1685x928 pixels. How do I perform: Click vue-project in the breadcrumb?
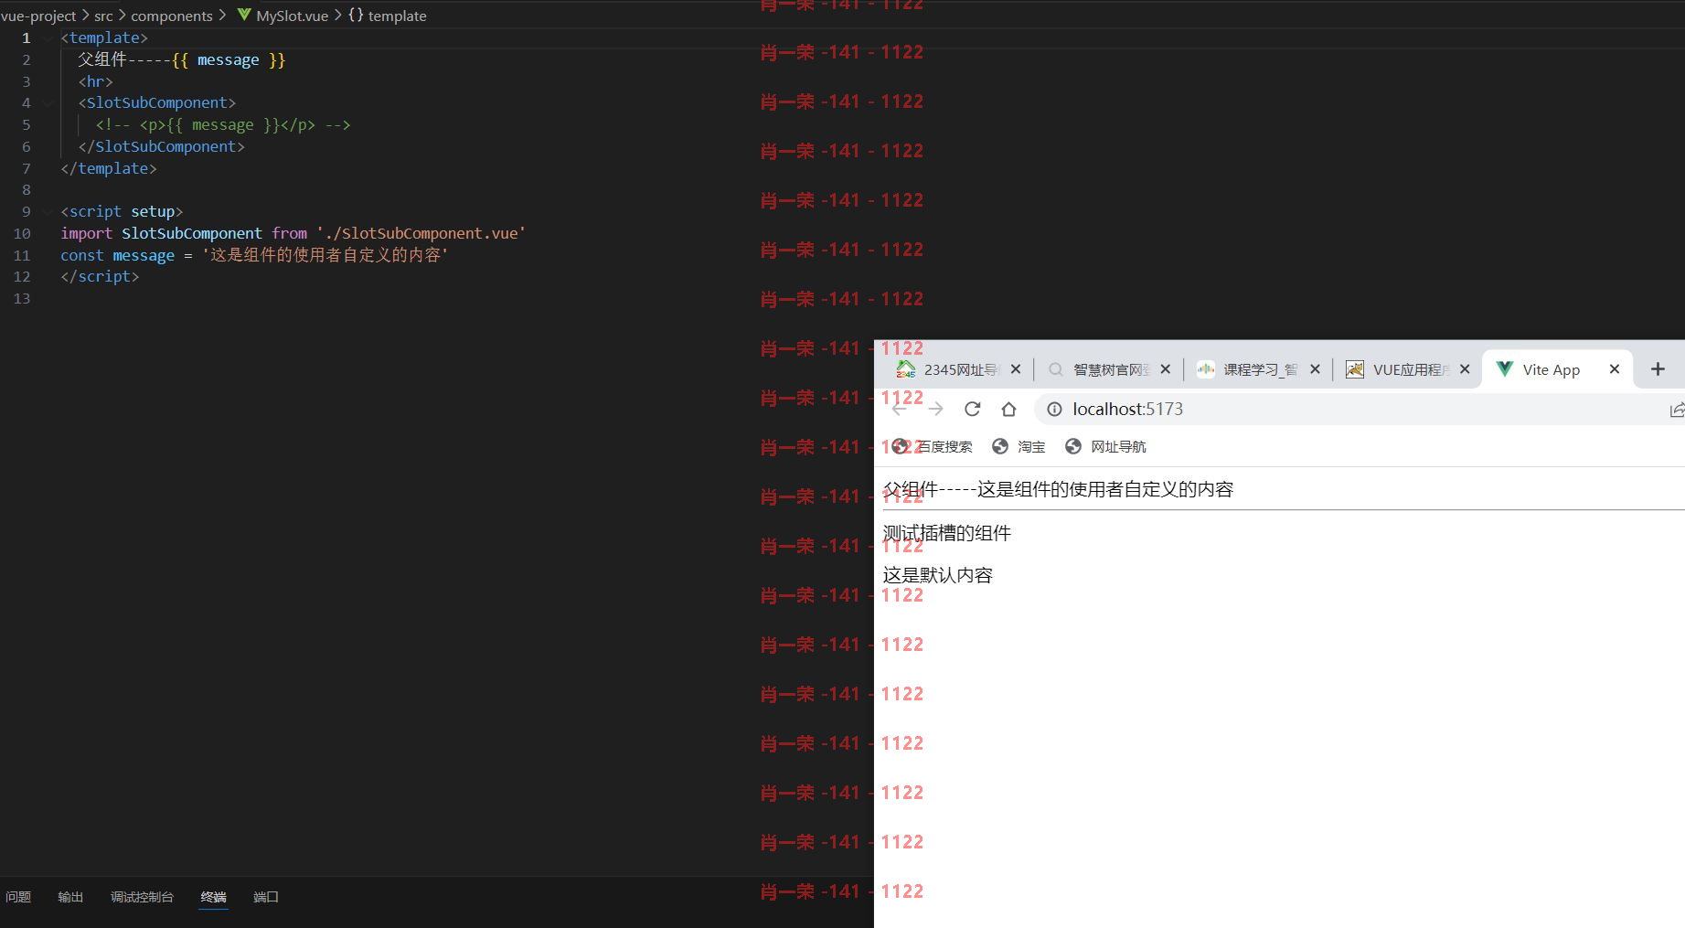click(x=38, y=16)
